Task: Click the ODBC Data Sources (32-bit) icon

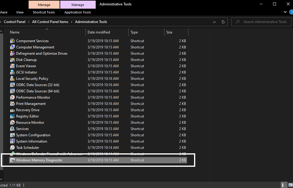Action: pos(12,85)
